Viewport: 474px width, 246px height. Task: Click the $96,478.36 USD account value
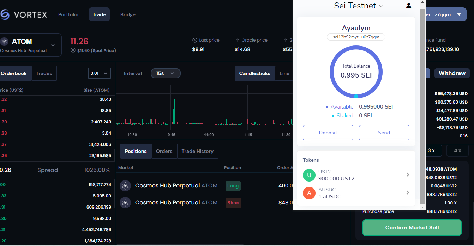click(451, 94)
